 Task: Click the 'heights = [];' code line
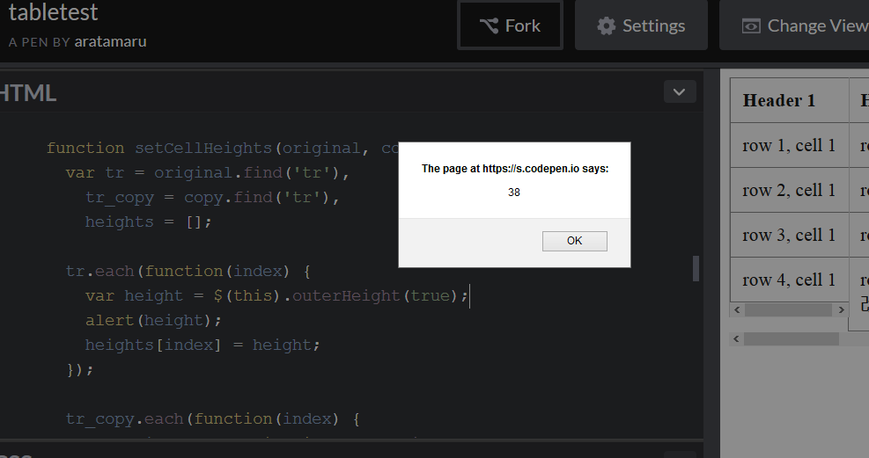pos(148,222)
